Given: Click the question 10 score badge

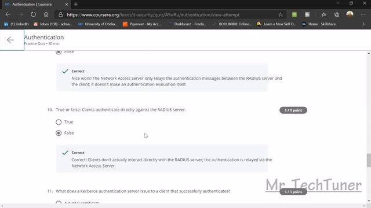Looking at the screenshot, I should coord(293,110).
